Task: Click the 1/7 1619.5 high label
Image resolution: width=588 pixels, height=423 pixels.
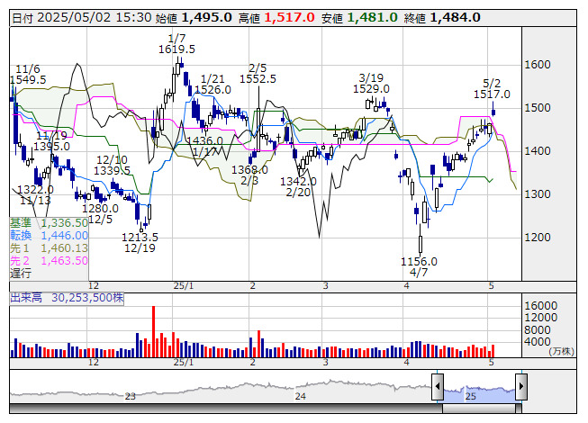Action: [176, 44]
